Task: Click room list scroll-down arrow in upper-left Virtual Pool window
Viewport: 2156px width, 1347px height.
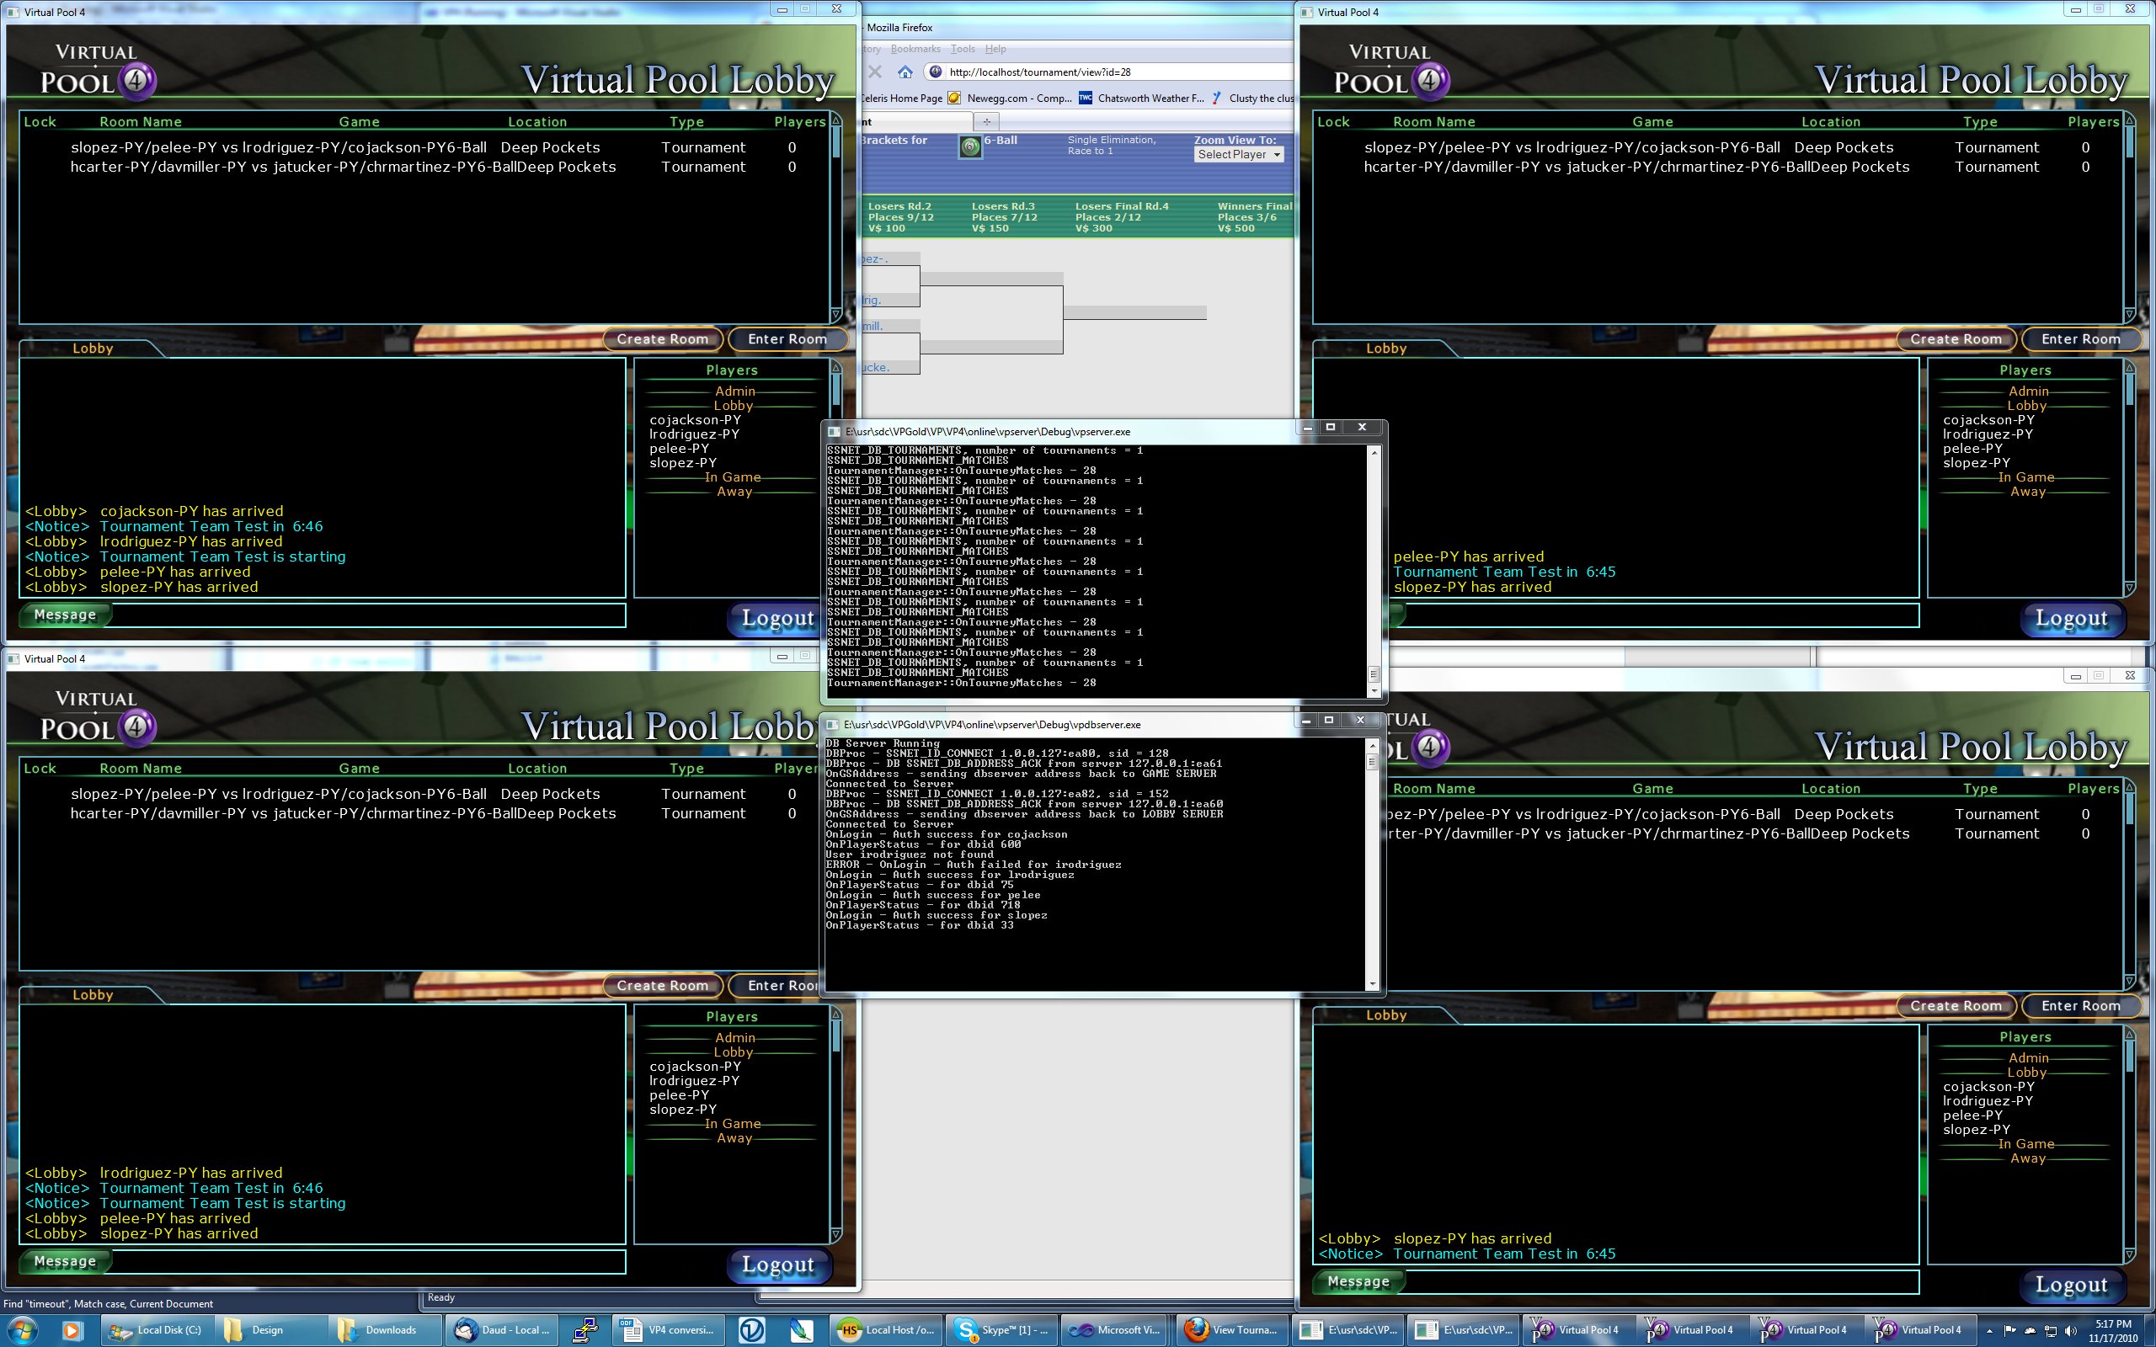Action: coord(835,315)
